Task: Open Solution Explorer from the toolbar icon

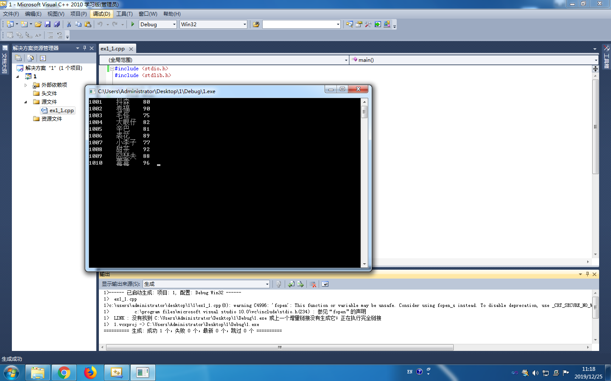Action: [349, 24]
